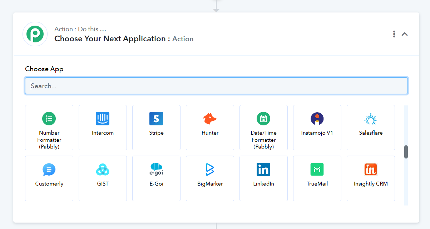Click the LinkedIn label text

coord(263,184)
